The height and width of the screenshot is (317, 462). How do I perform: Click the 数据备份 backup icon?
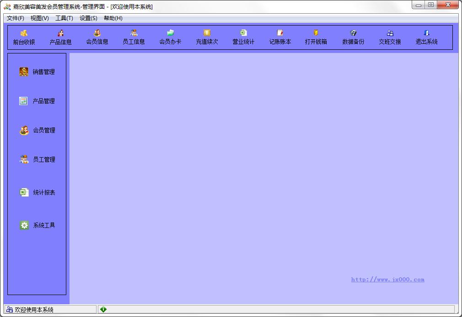click(353, 33)
